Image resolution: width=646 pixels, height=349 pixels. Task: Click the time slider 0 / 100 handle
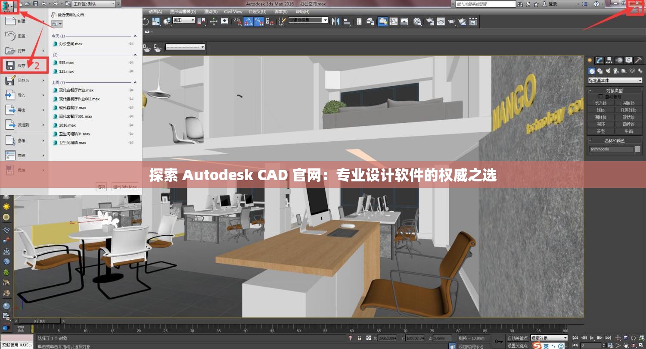[40, 321]
